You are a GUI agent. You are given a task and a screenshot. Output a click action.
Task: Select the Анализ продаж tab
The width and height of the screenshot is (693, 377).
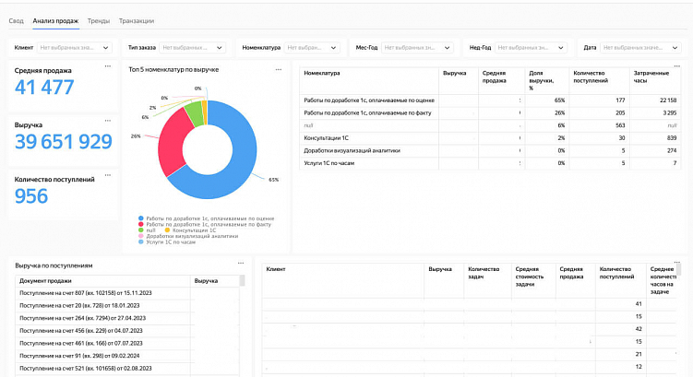(55, 21)
